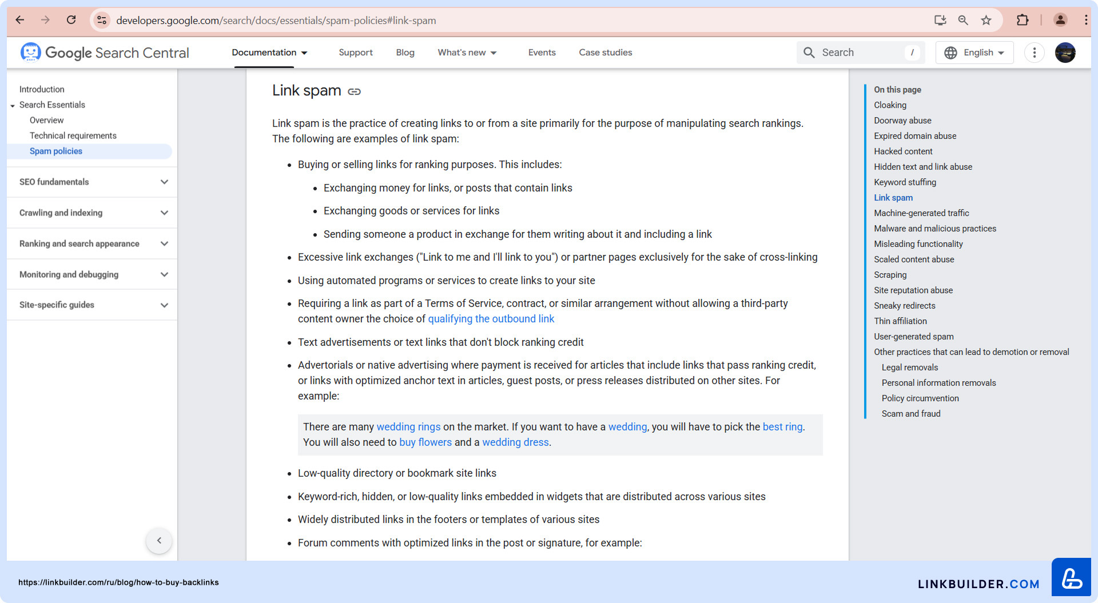Jump to Misleading functionality section
1098x603 pixels.
click(x=918, y=244)
